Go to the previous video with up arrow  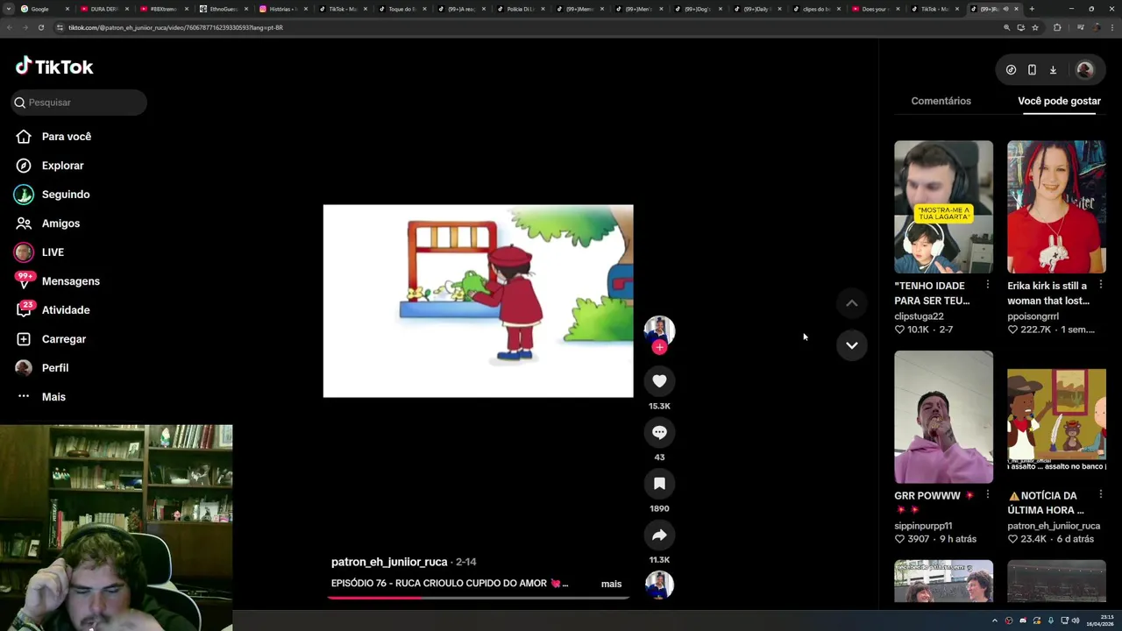[851, 303]
